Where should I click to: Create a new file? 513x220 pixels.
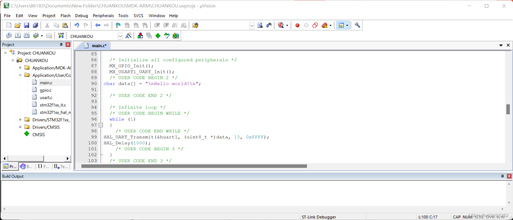[9, 25]
